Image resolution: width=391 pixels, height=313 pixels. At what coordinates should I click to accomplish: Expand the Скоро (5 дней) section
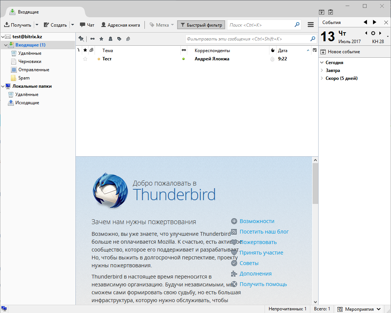pyautogui.click(x=322, y=78)
